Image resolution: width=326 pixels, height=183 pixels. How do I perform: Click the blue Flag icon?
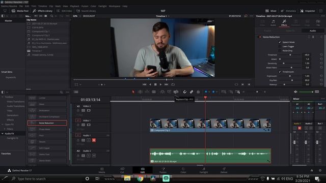pyautogui.click(x=206, y=91)
